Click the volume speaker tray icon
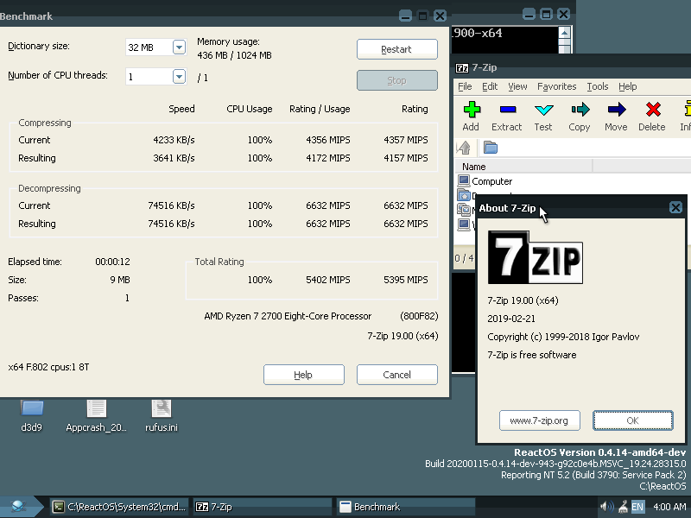This screenshot has height=518, width=691. tap(606, 507)
